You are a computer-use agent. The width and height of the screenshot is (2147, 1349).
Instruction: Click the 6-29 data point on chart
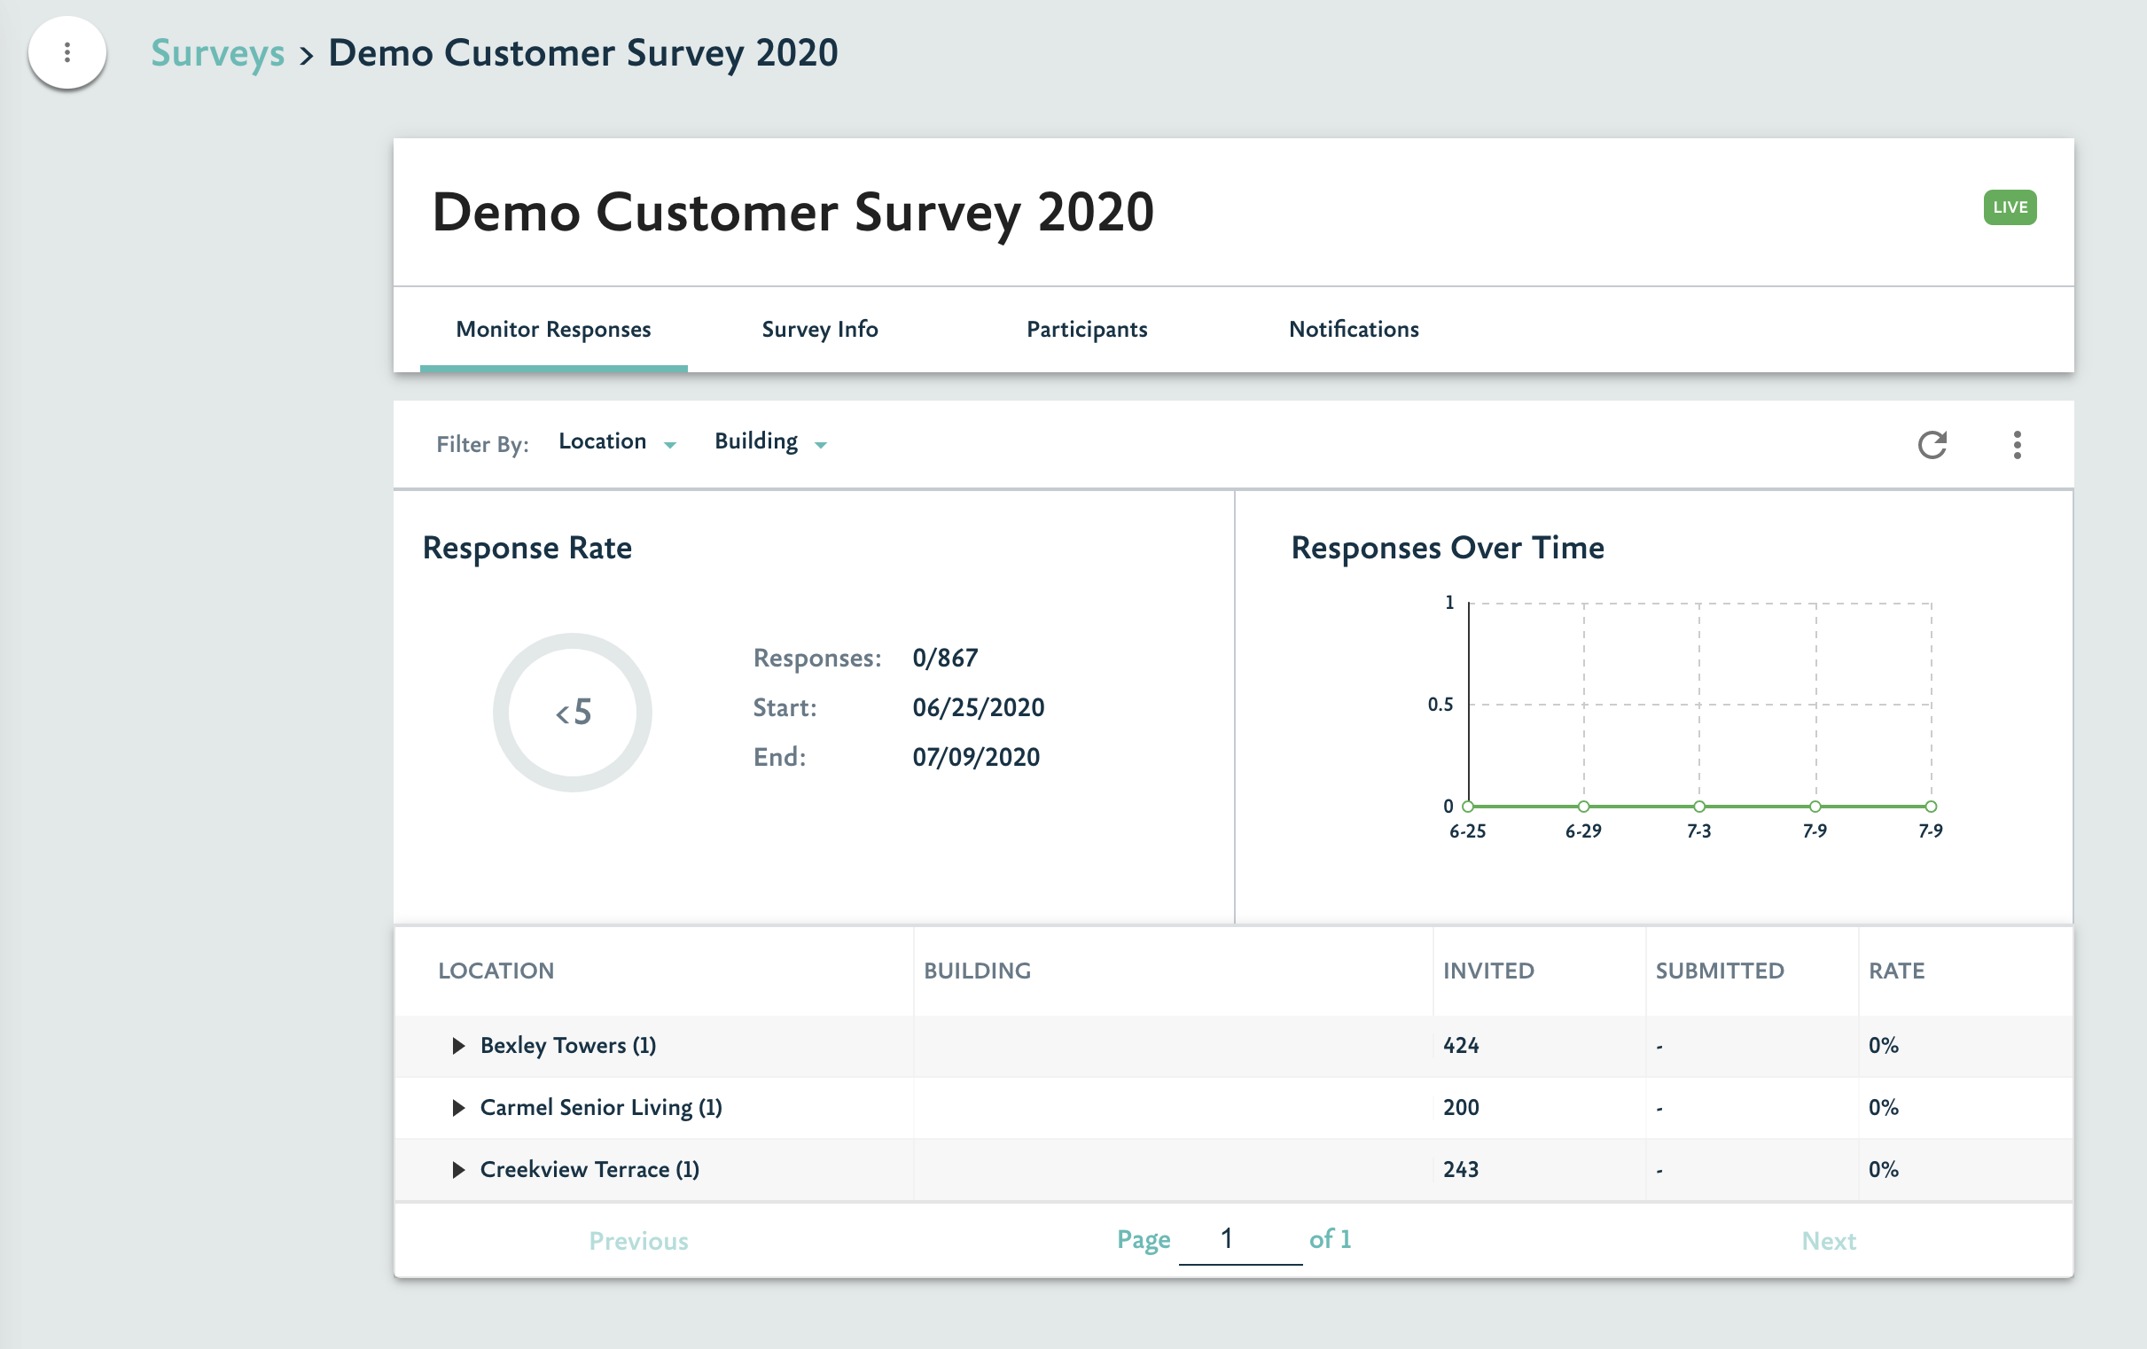click(1583, 806)
